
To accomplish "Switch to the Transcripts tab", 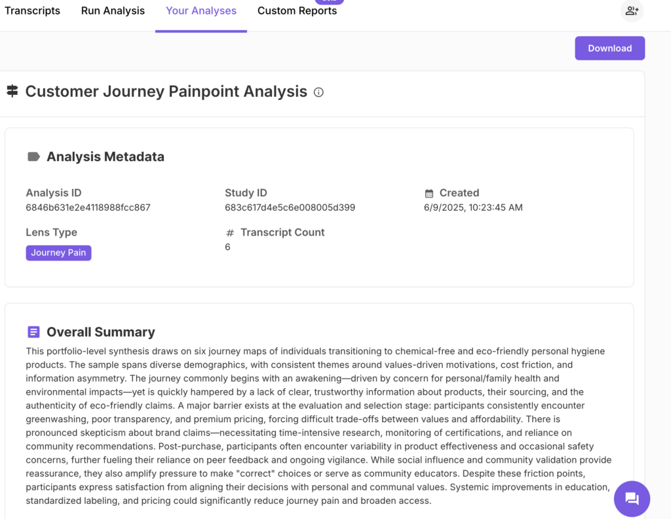I will [x=32, y=10].
